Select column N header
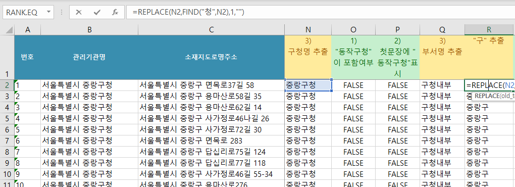 [308, 30]
